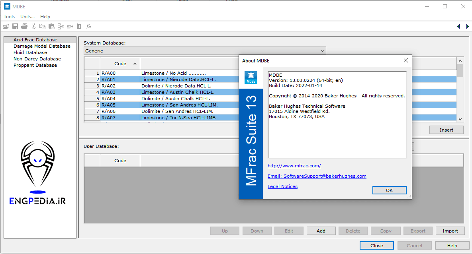
Task: Open the Help menu
Action: coord(45,17)
